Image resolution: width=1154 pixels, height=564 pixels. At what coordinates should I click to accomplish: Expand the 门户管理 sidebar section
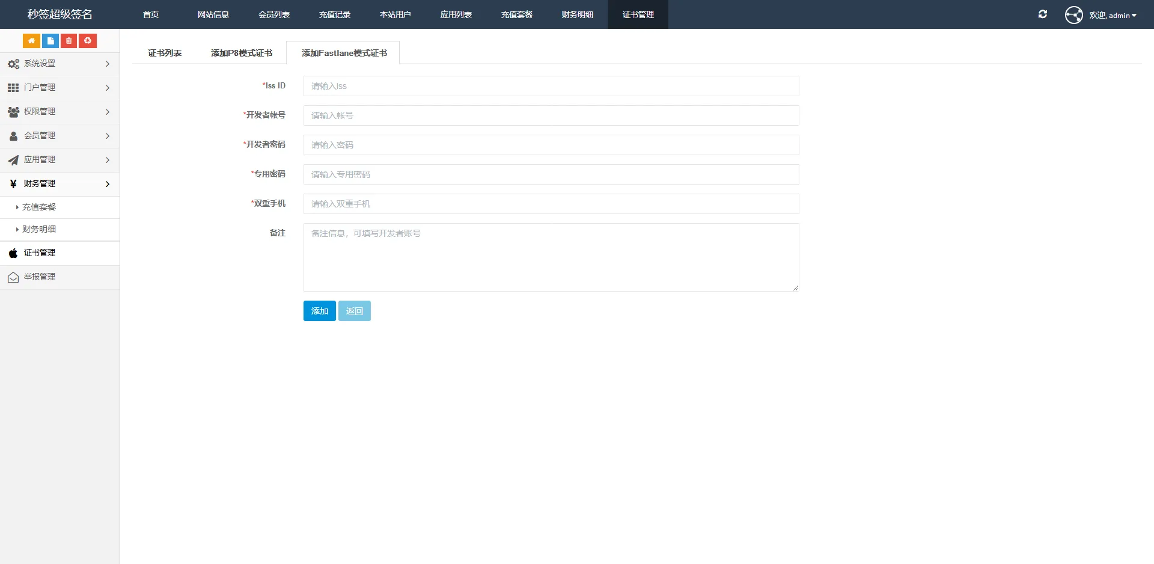point(59,88)
